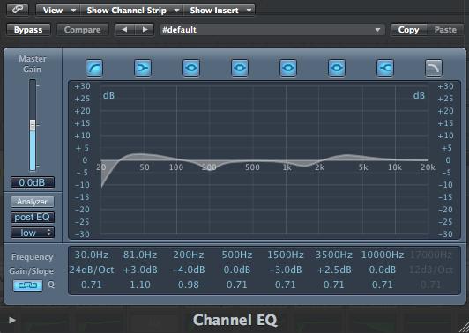This screenshot has height=333, width=469.
Task: Click the Copy button
Action: [408, 30]
